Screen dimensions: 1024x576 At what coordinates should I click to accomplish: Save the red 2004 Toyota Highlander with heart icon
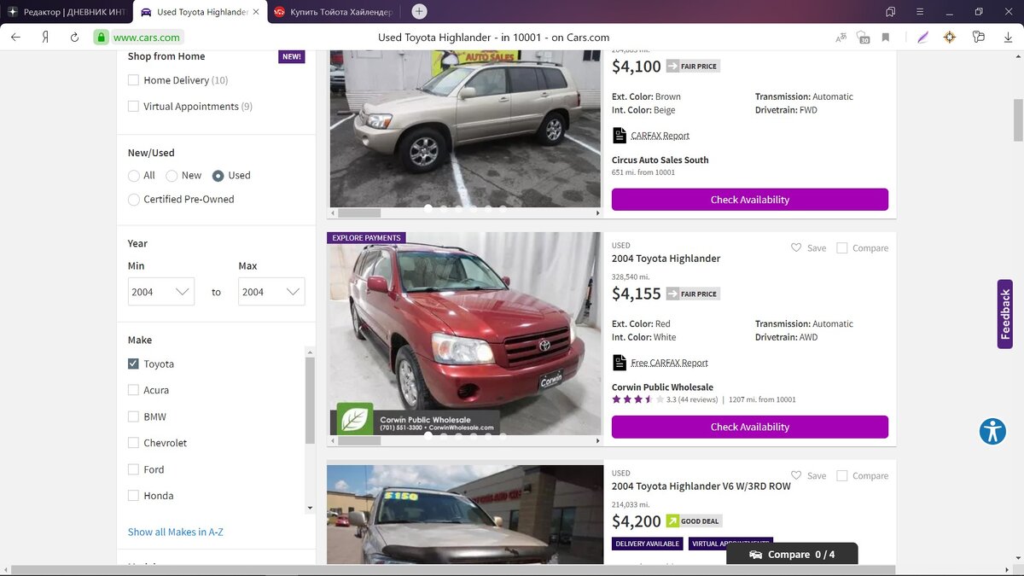tap(796, 247)
